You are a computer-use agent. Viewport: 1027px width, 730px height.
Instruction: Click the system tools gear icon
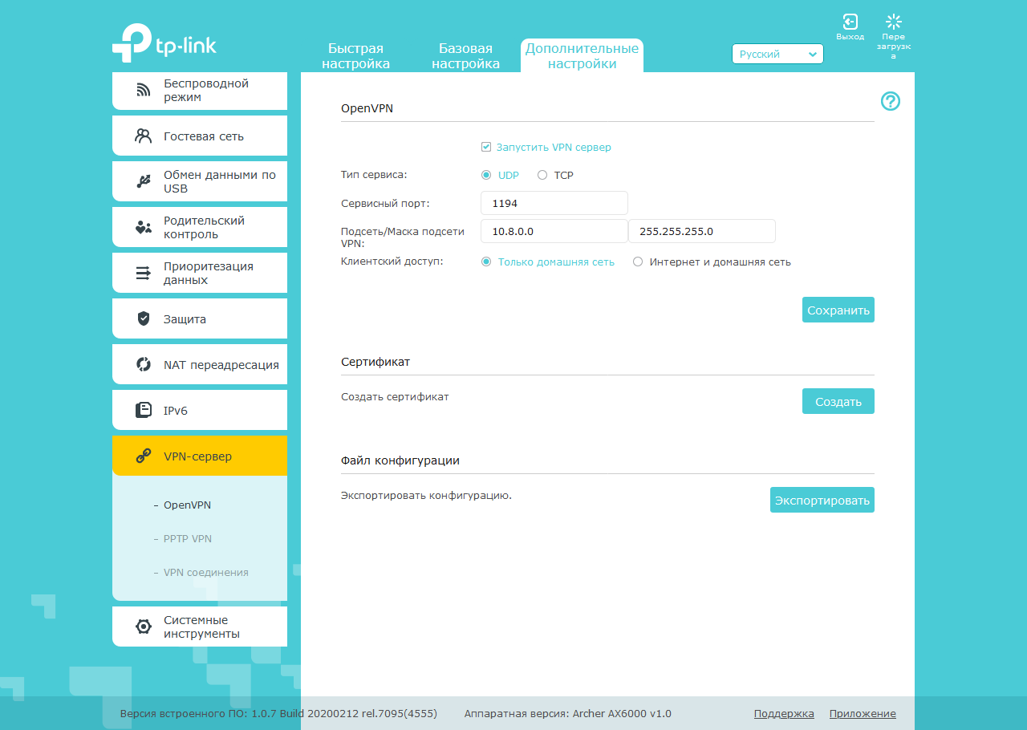144,627
